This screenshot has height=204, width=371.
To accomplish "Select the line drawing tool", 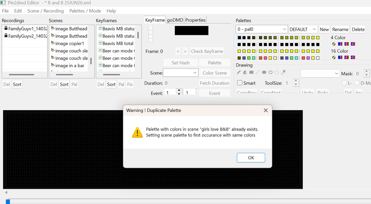I will (258, 72).
